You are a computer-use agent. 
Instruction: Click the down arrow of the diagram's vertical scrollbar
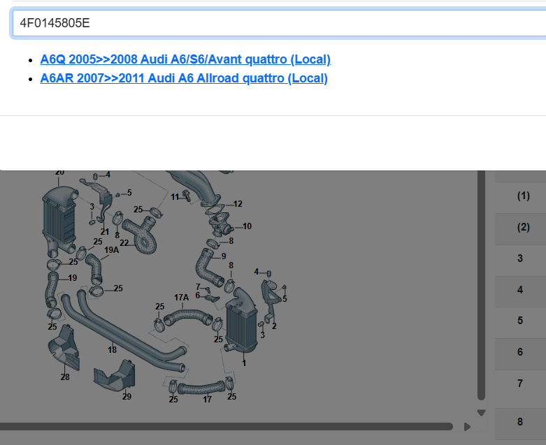(x=480, y=412)
